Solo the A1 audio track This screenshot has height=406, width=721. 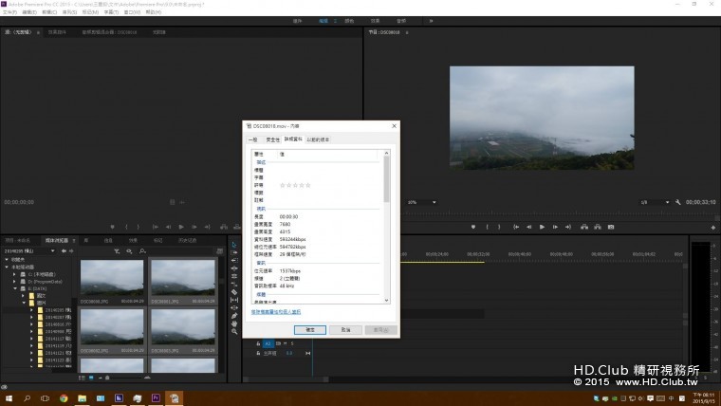click(294, 343)
